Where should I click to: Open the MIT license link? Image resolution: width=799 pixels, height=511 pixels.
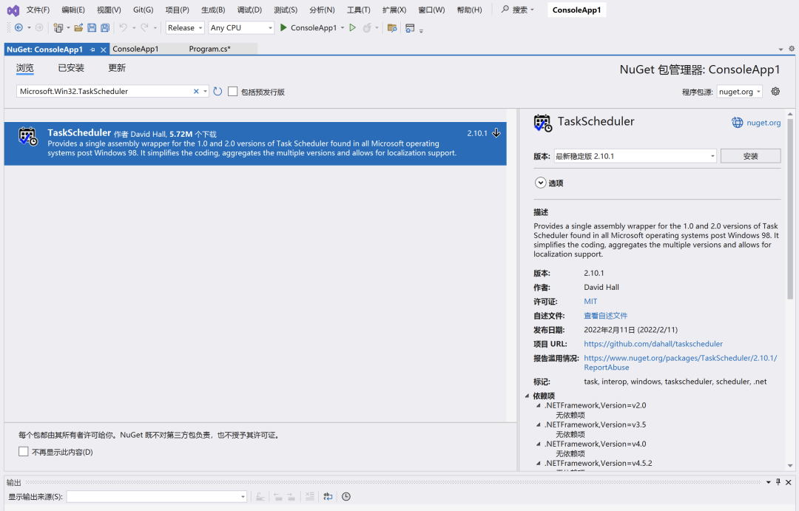pos(590,302)
